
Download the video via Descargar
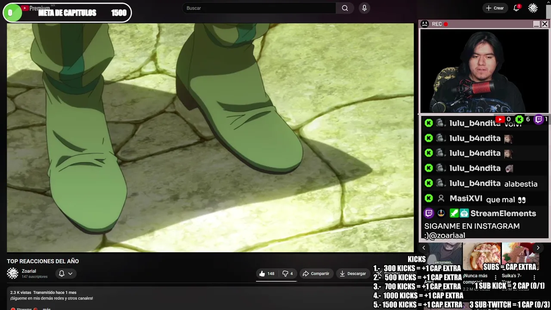[x=353, y=273]
